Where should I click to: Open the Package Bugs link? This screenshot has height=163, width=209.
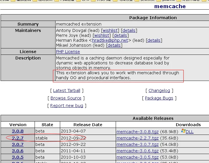click(159, 98)
